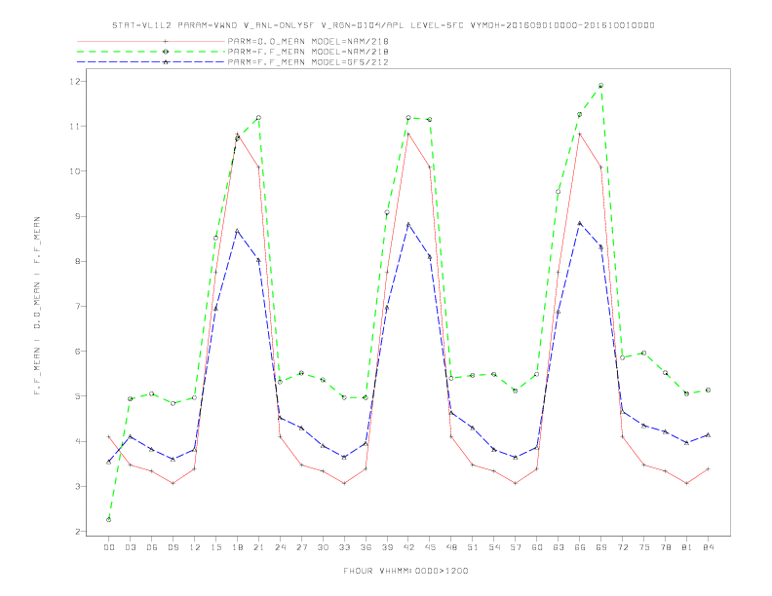Click the FHOUR VHHMM x-axis title
This screenshot has width=772, height=596.
(405, 571)
